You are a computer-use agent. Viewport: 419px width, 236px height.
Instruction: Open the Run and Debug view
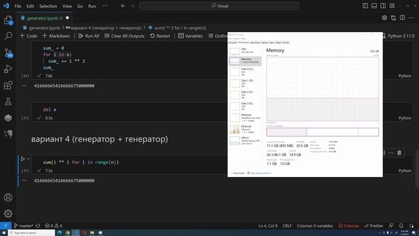coord(8,69)
